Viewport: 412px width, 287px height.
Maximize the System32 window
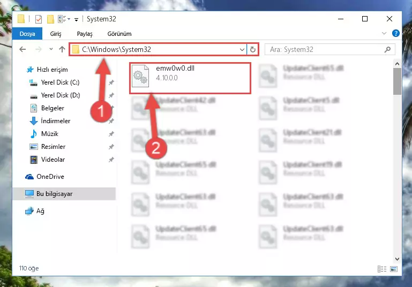point(365,19)
